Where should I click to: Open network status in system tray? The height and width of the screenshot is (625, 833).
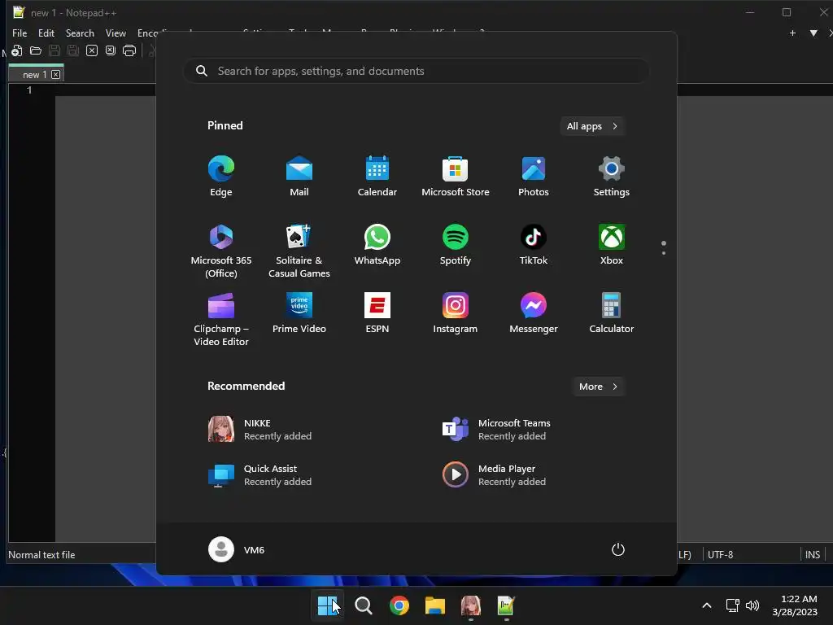tap(733, 605)
